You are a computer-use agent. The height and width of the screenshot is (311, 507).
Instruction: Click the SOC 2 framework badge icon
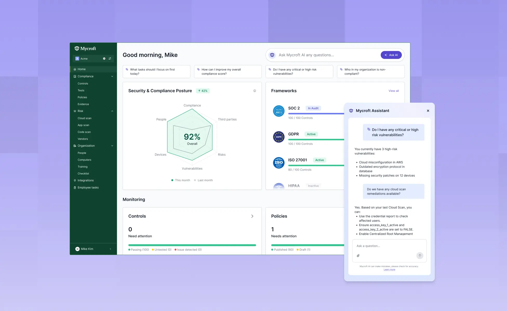coord(279,111)
